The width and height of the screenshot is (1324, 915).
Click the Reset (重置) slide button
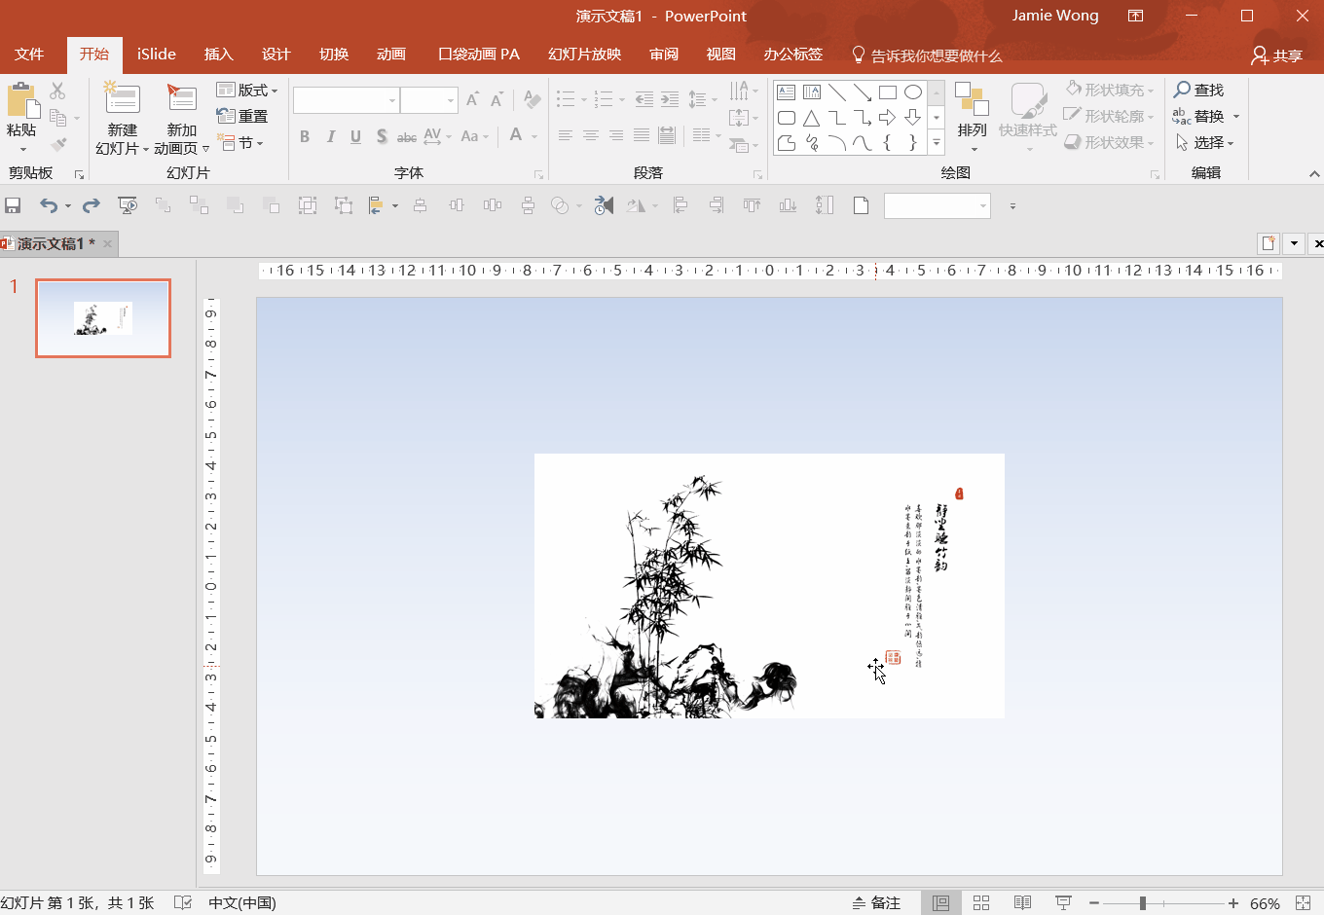click(242, 116)
